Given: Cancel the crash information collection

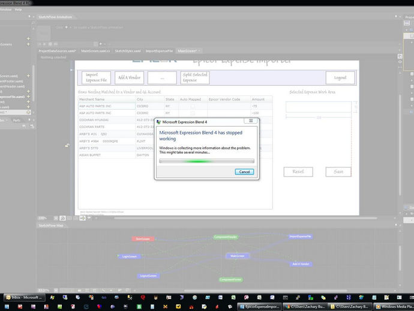Looking at the screenshot, I should coord(244,172).
